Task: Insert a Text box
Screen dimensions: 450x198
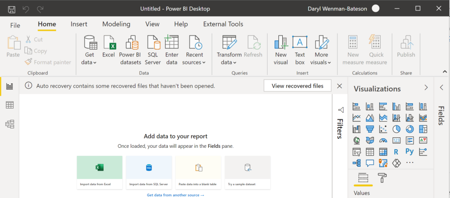Action: point(300,50)
